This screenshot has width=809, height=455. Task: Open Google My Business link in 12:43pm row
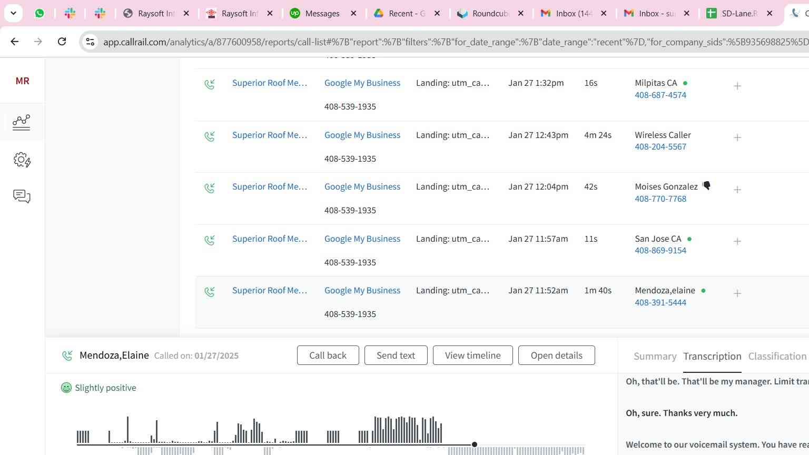(362, 135)
